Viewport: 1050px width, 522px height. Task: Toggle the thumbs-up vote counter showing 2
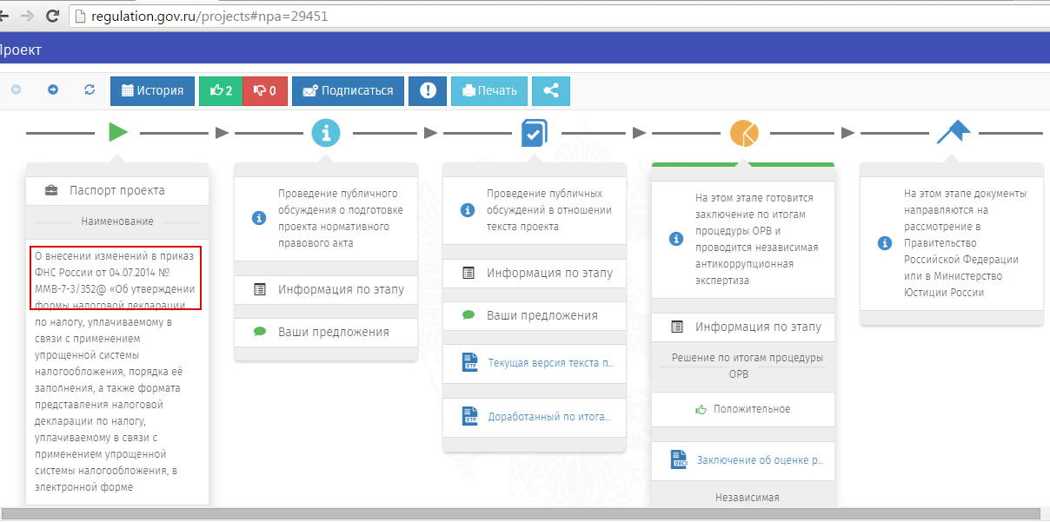220,90
